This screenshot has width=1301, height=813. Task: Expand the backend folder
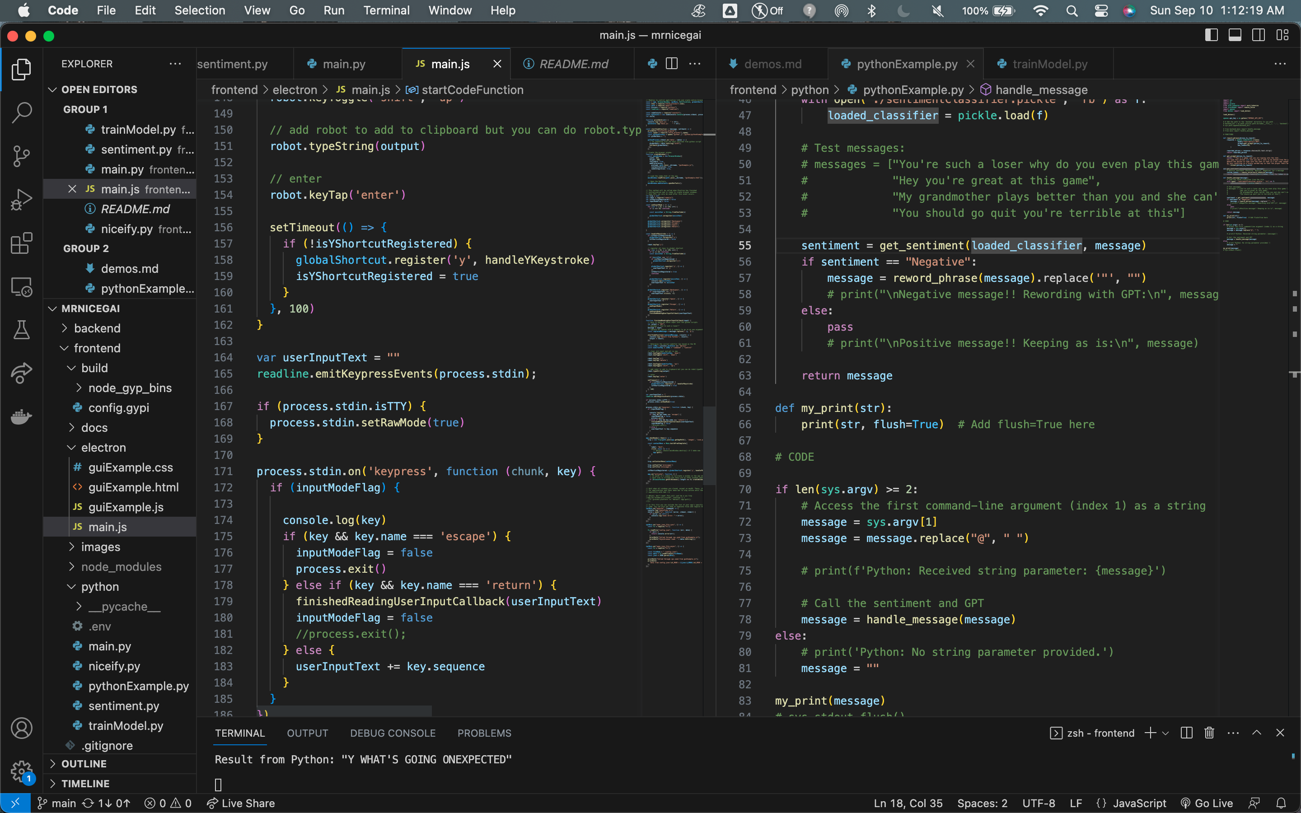(x=97, y=328)
